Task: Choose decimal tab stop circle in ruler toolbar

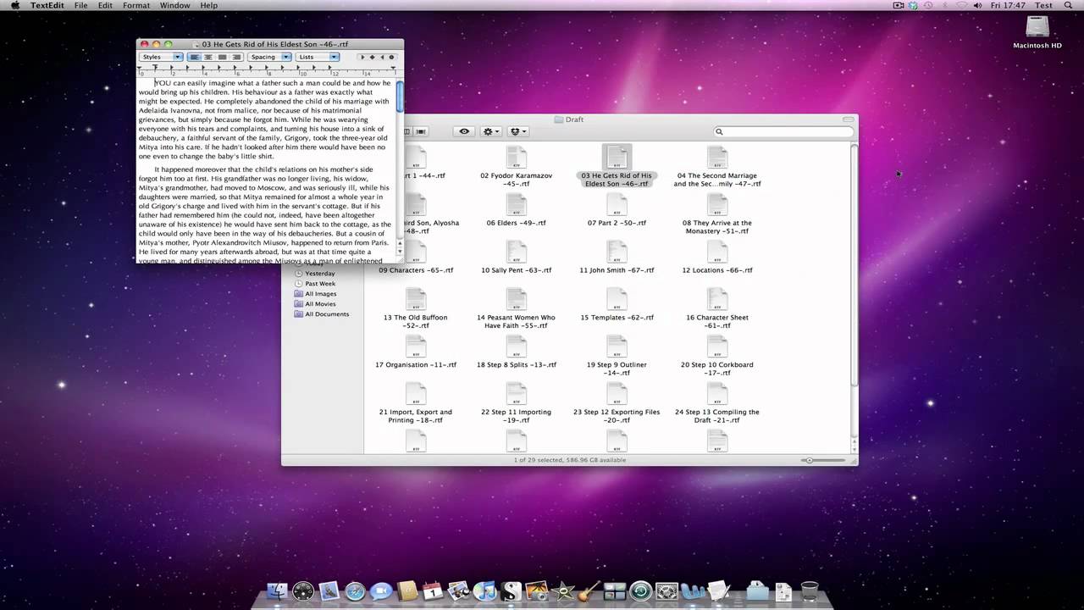Action: click(391, 57)
